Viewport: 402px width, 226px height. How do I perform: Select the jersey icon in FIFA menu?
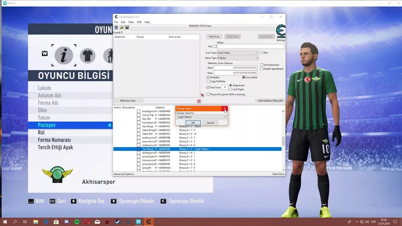pos(87,56)
